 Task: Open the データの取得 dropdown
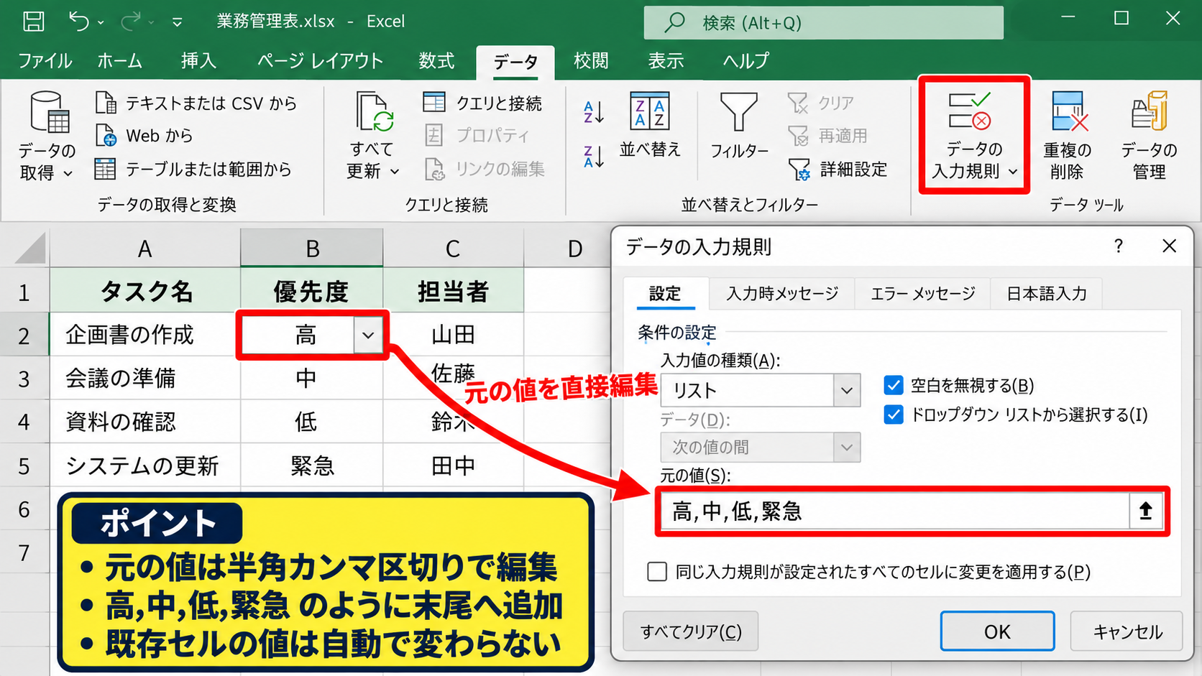pos(47,136)
